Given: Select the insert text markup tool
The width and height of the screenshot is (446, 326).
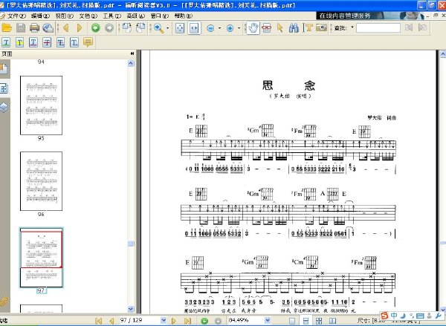Looking at the screenshot, I should (x=74, y=42).
